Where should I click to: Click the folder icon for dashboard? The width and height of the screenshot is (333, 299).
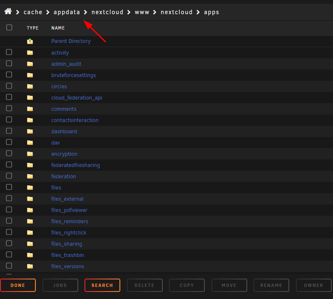pos(30,132)
